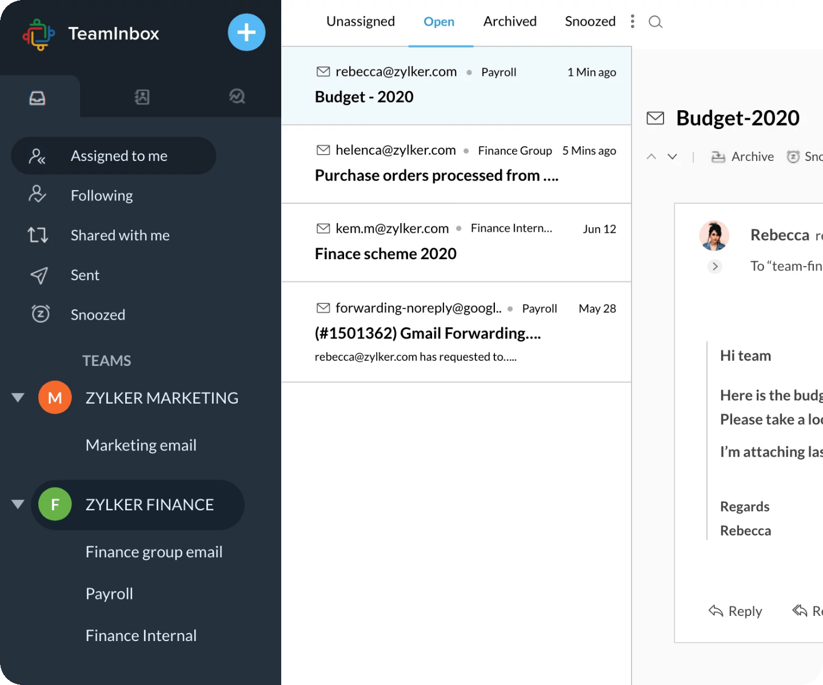This screenshot has width=823, height=685.
Task: Expand recipient details chevron under Rebecca's avatar
Action: tap(714, 267)
